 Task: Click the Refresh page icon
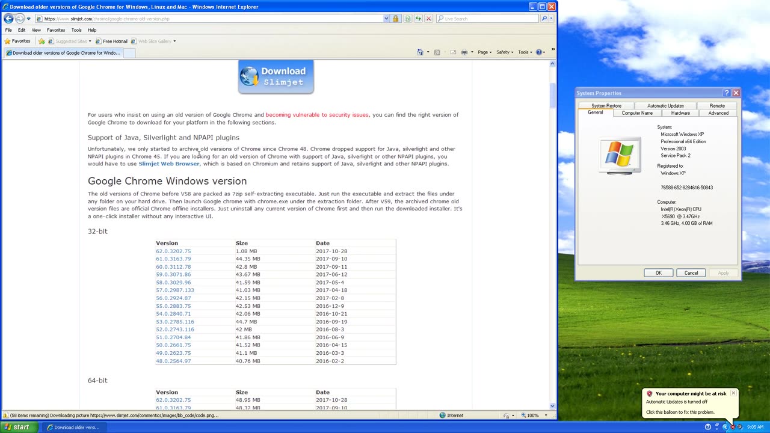pos(418,19)
